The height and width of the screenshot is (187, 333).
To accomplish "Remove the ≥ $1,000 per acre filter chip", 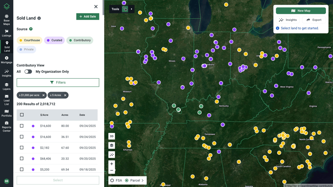I will click(43, 95).
